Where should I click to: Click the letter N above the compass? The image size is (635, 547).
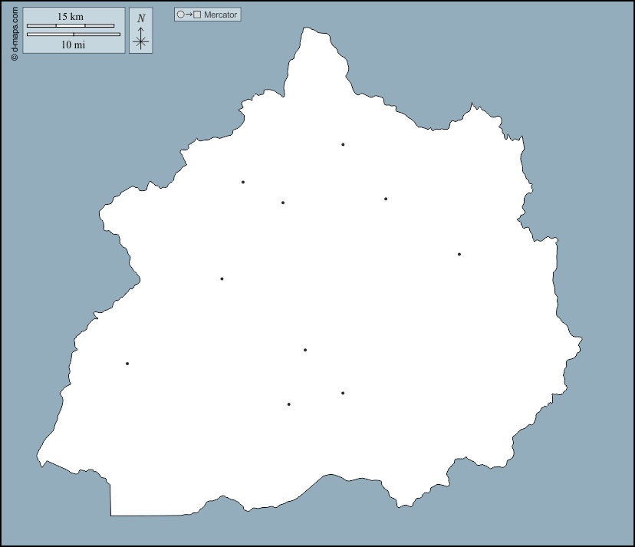(x=140, y=18)
